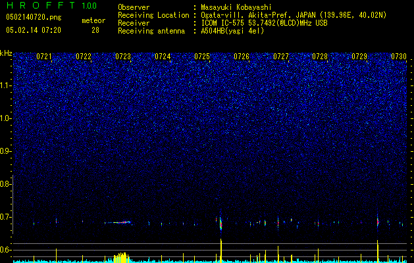414x263 pixels.
Task: Click the 0.7 frequency axis label
Action: 5,217
